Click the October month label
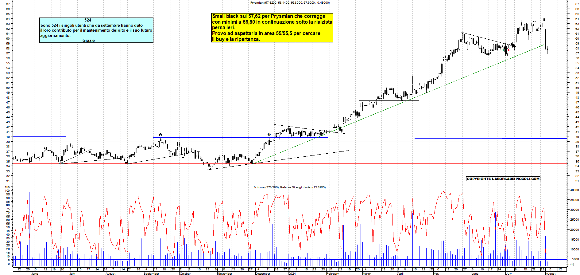580x275 pixels. [185, 273]
